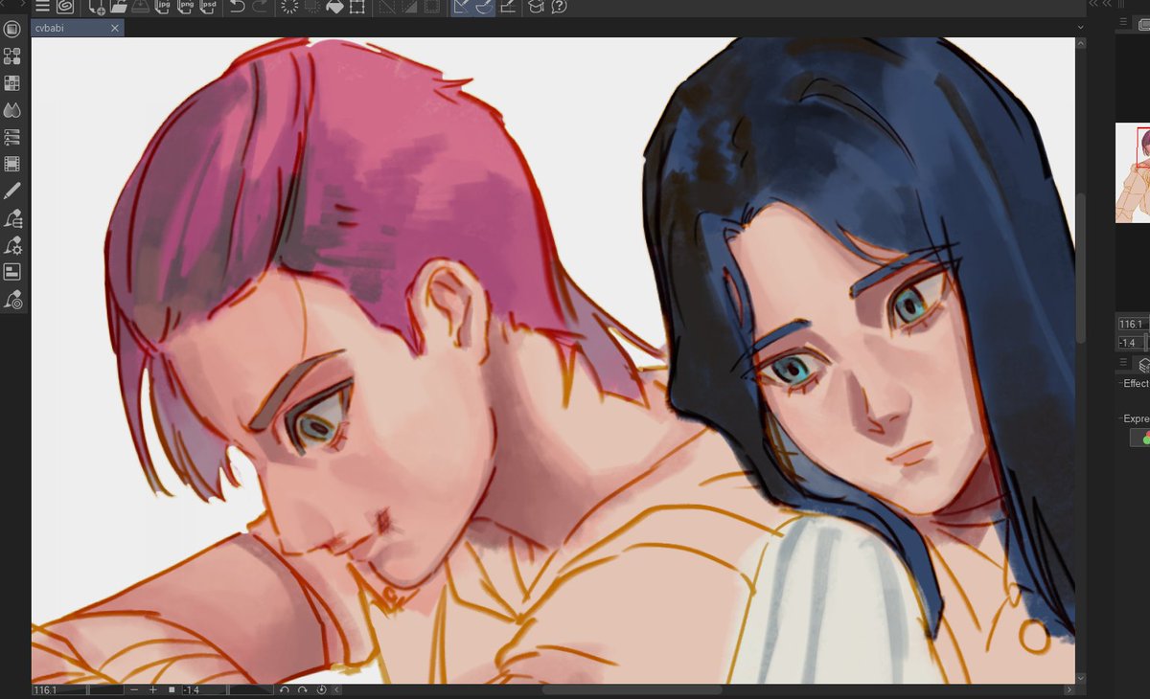Create a new canvas file
Screen dimensions: 1150x699
coord(96,7)
